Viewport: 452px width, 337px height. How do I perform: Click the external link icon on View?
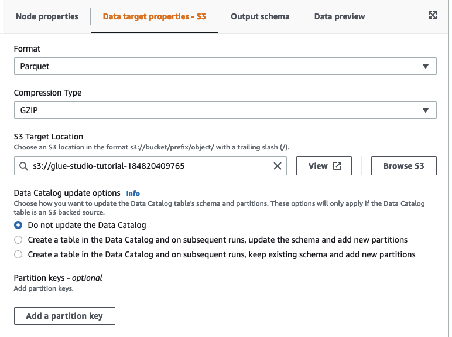[x=337, y=166]
